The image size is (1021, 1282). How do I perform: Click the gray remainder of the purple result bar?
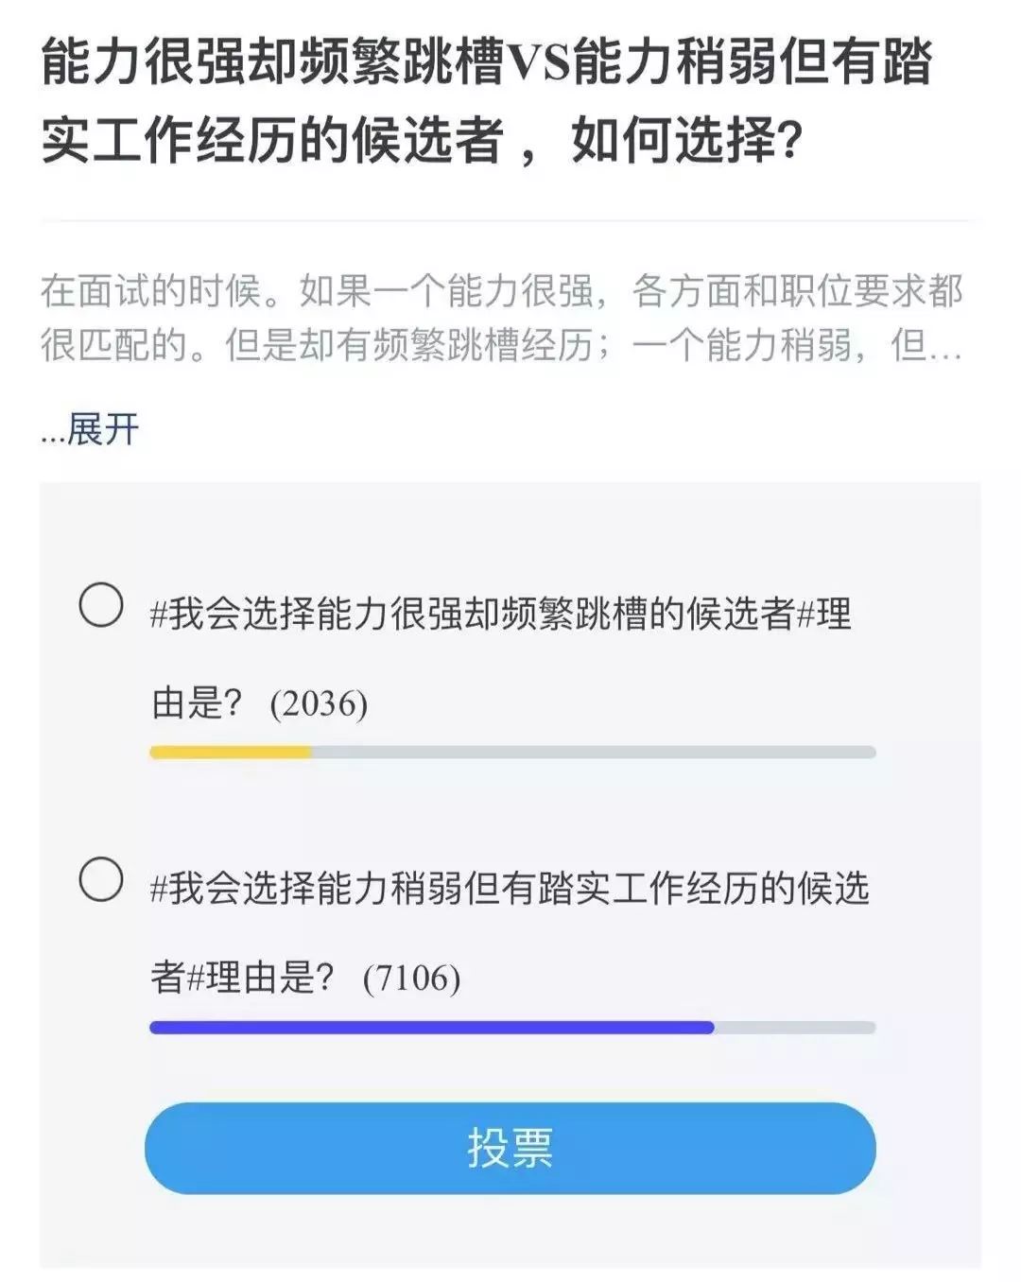(x=795, y=1028)
